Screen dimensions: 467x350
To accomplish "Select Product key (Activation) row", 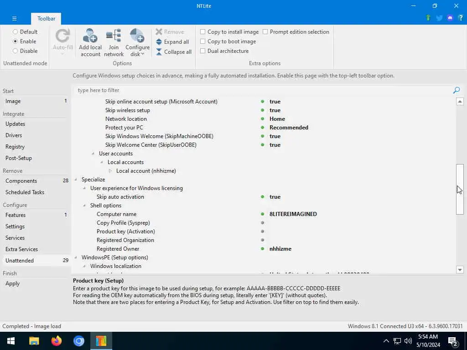I will pos(264,231).
